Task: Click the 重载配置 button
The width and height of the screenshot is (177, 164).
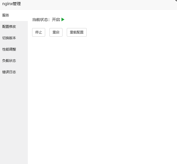Action: (x=77, y=32)
